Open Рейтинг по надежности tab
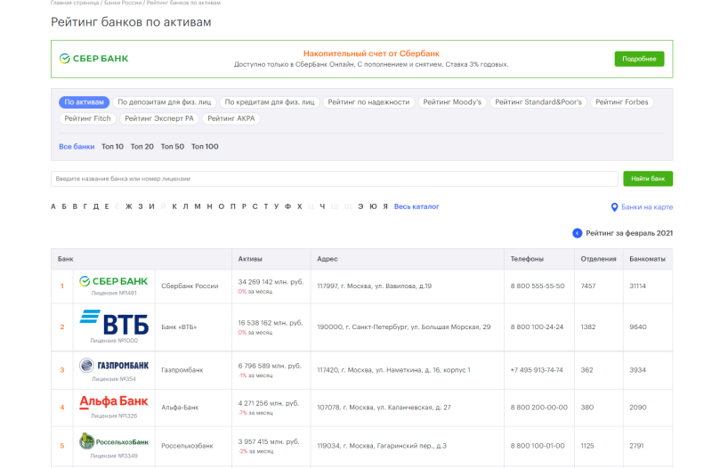 point(368,102)
